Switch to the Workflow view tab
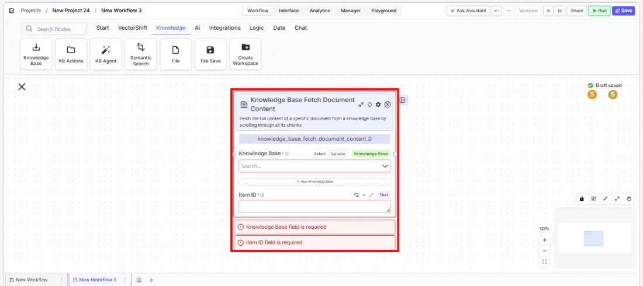Image resolution: width=643 pixels, height=286 pixels. (258, 11)
